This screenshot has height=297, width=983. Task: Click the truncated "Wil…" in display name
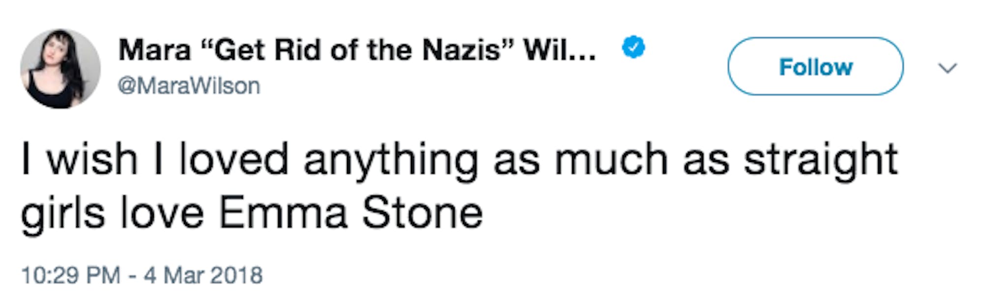(x=559, y=50)
